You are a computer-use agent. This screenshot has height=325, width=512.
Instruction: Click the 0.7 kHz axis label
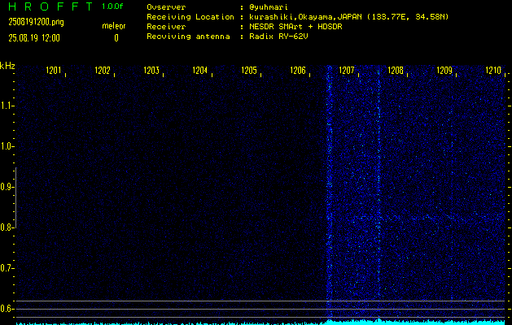tap(7, 268)
